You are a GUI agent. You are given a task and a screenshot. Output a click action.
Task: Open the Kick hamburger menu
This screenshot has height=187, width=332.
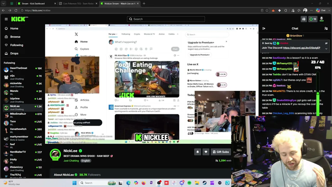coord(6,19)
